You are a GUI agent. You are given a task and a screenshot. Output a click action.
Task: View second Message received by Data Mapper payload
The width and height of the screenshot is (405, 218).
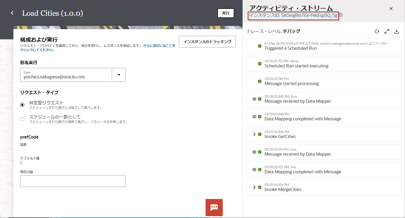point(254,152)
